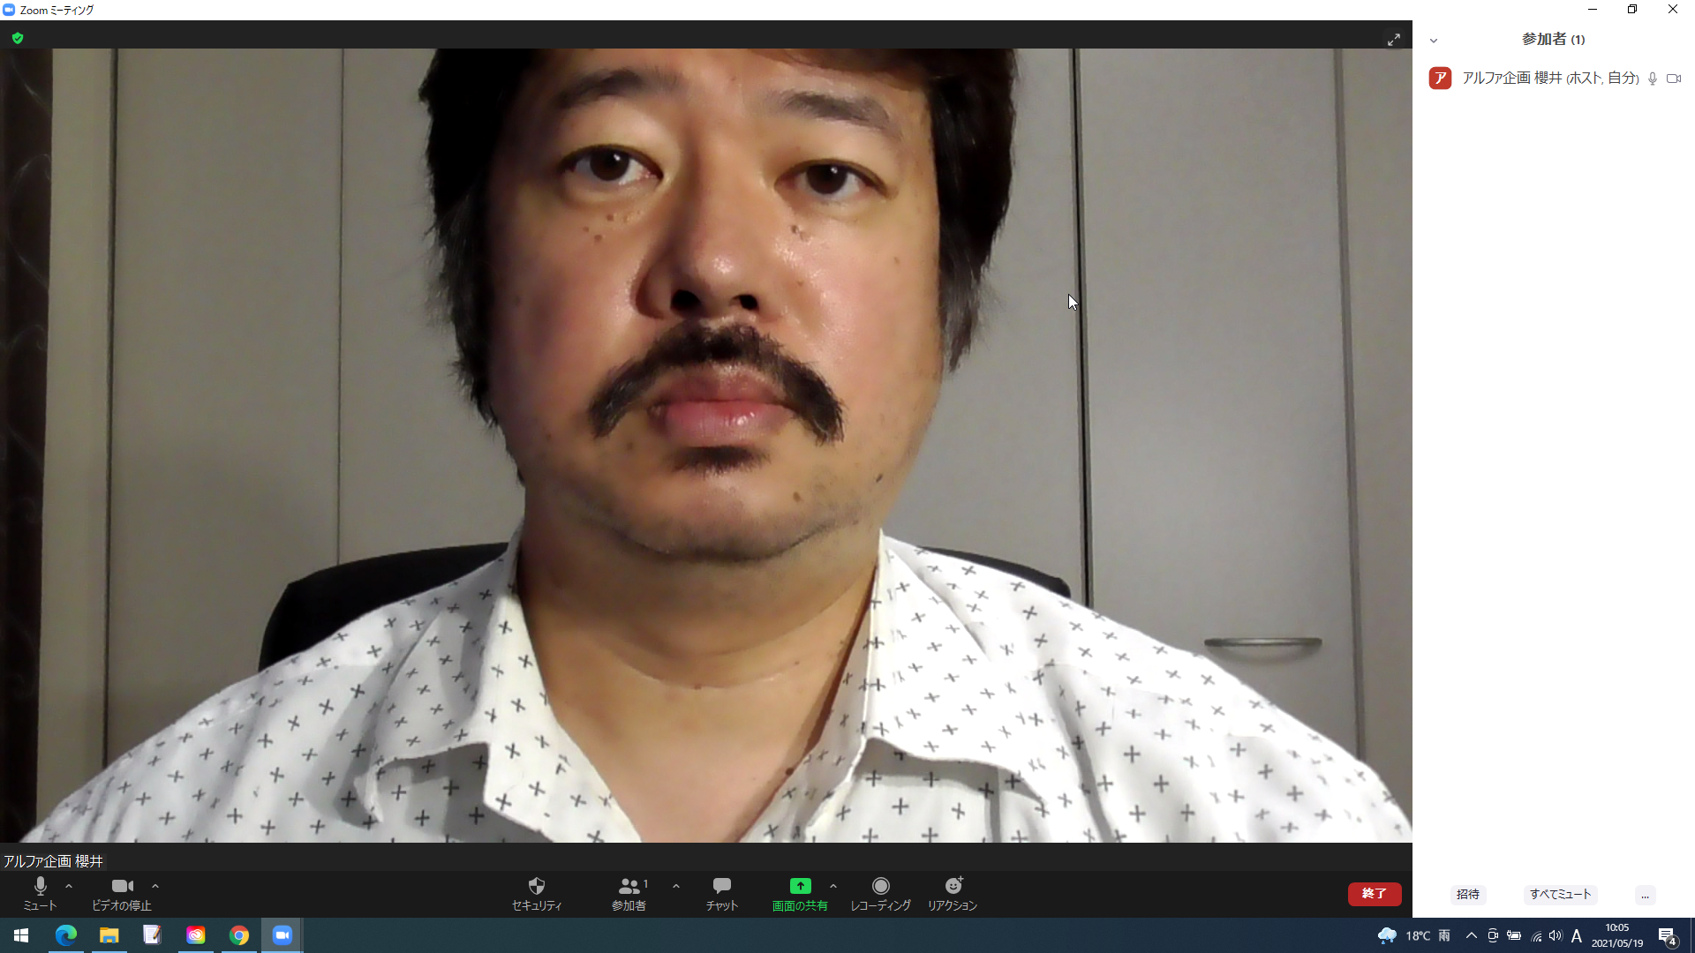Viewport: 1695px width, 953px height.
Task: Click すべてミュート mute all button
Action: [1561, 894]
